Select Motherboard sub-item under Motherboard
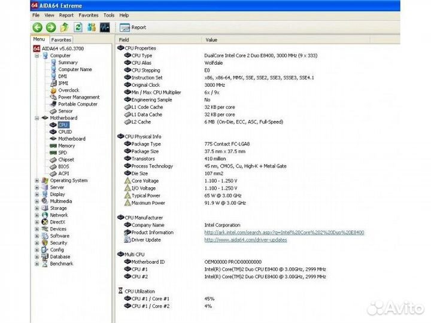 coord(72,139)
